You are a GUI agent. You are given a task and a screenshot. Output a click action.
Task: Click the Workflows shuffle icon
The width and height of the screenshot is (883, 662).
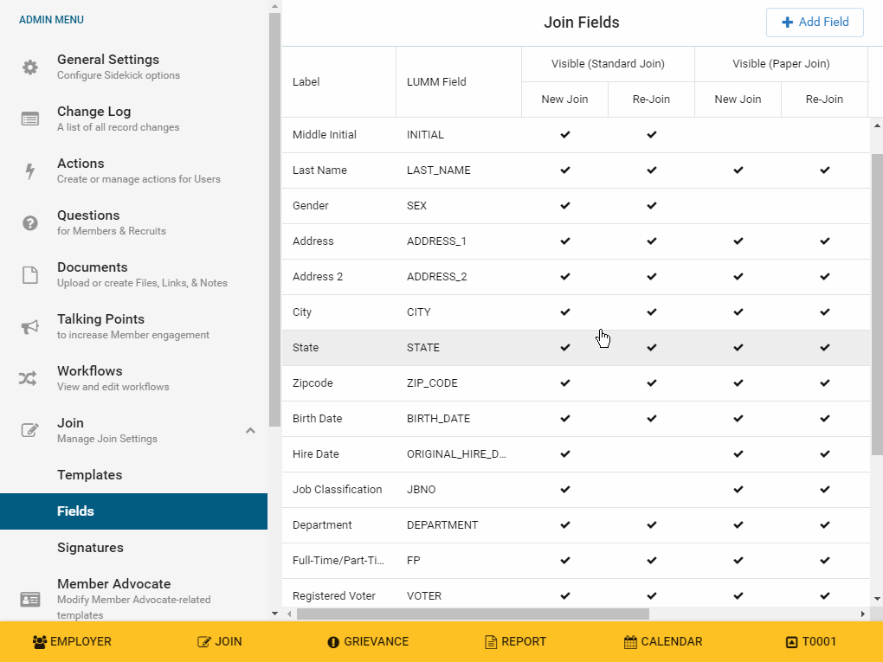29,379
